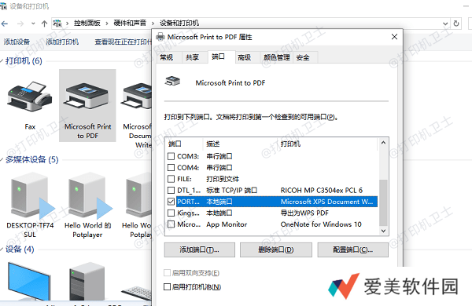Switch to the 颜色管理 tab
Viewport: 472px width, 306px height.
(276, 57)
